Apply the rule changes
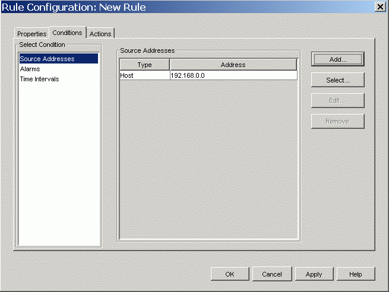The image size is (389, 292). (314, 274)
